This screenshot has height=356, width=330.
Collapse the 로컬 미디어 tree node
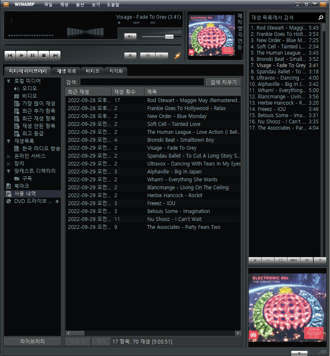[9, 81]
